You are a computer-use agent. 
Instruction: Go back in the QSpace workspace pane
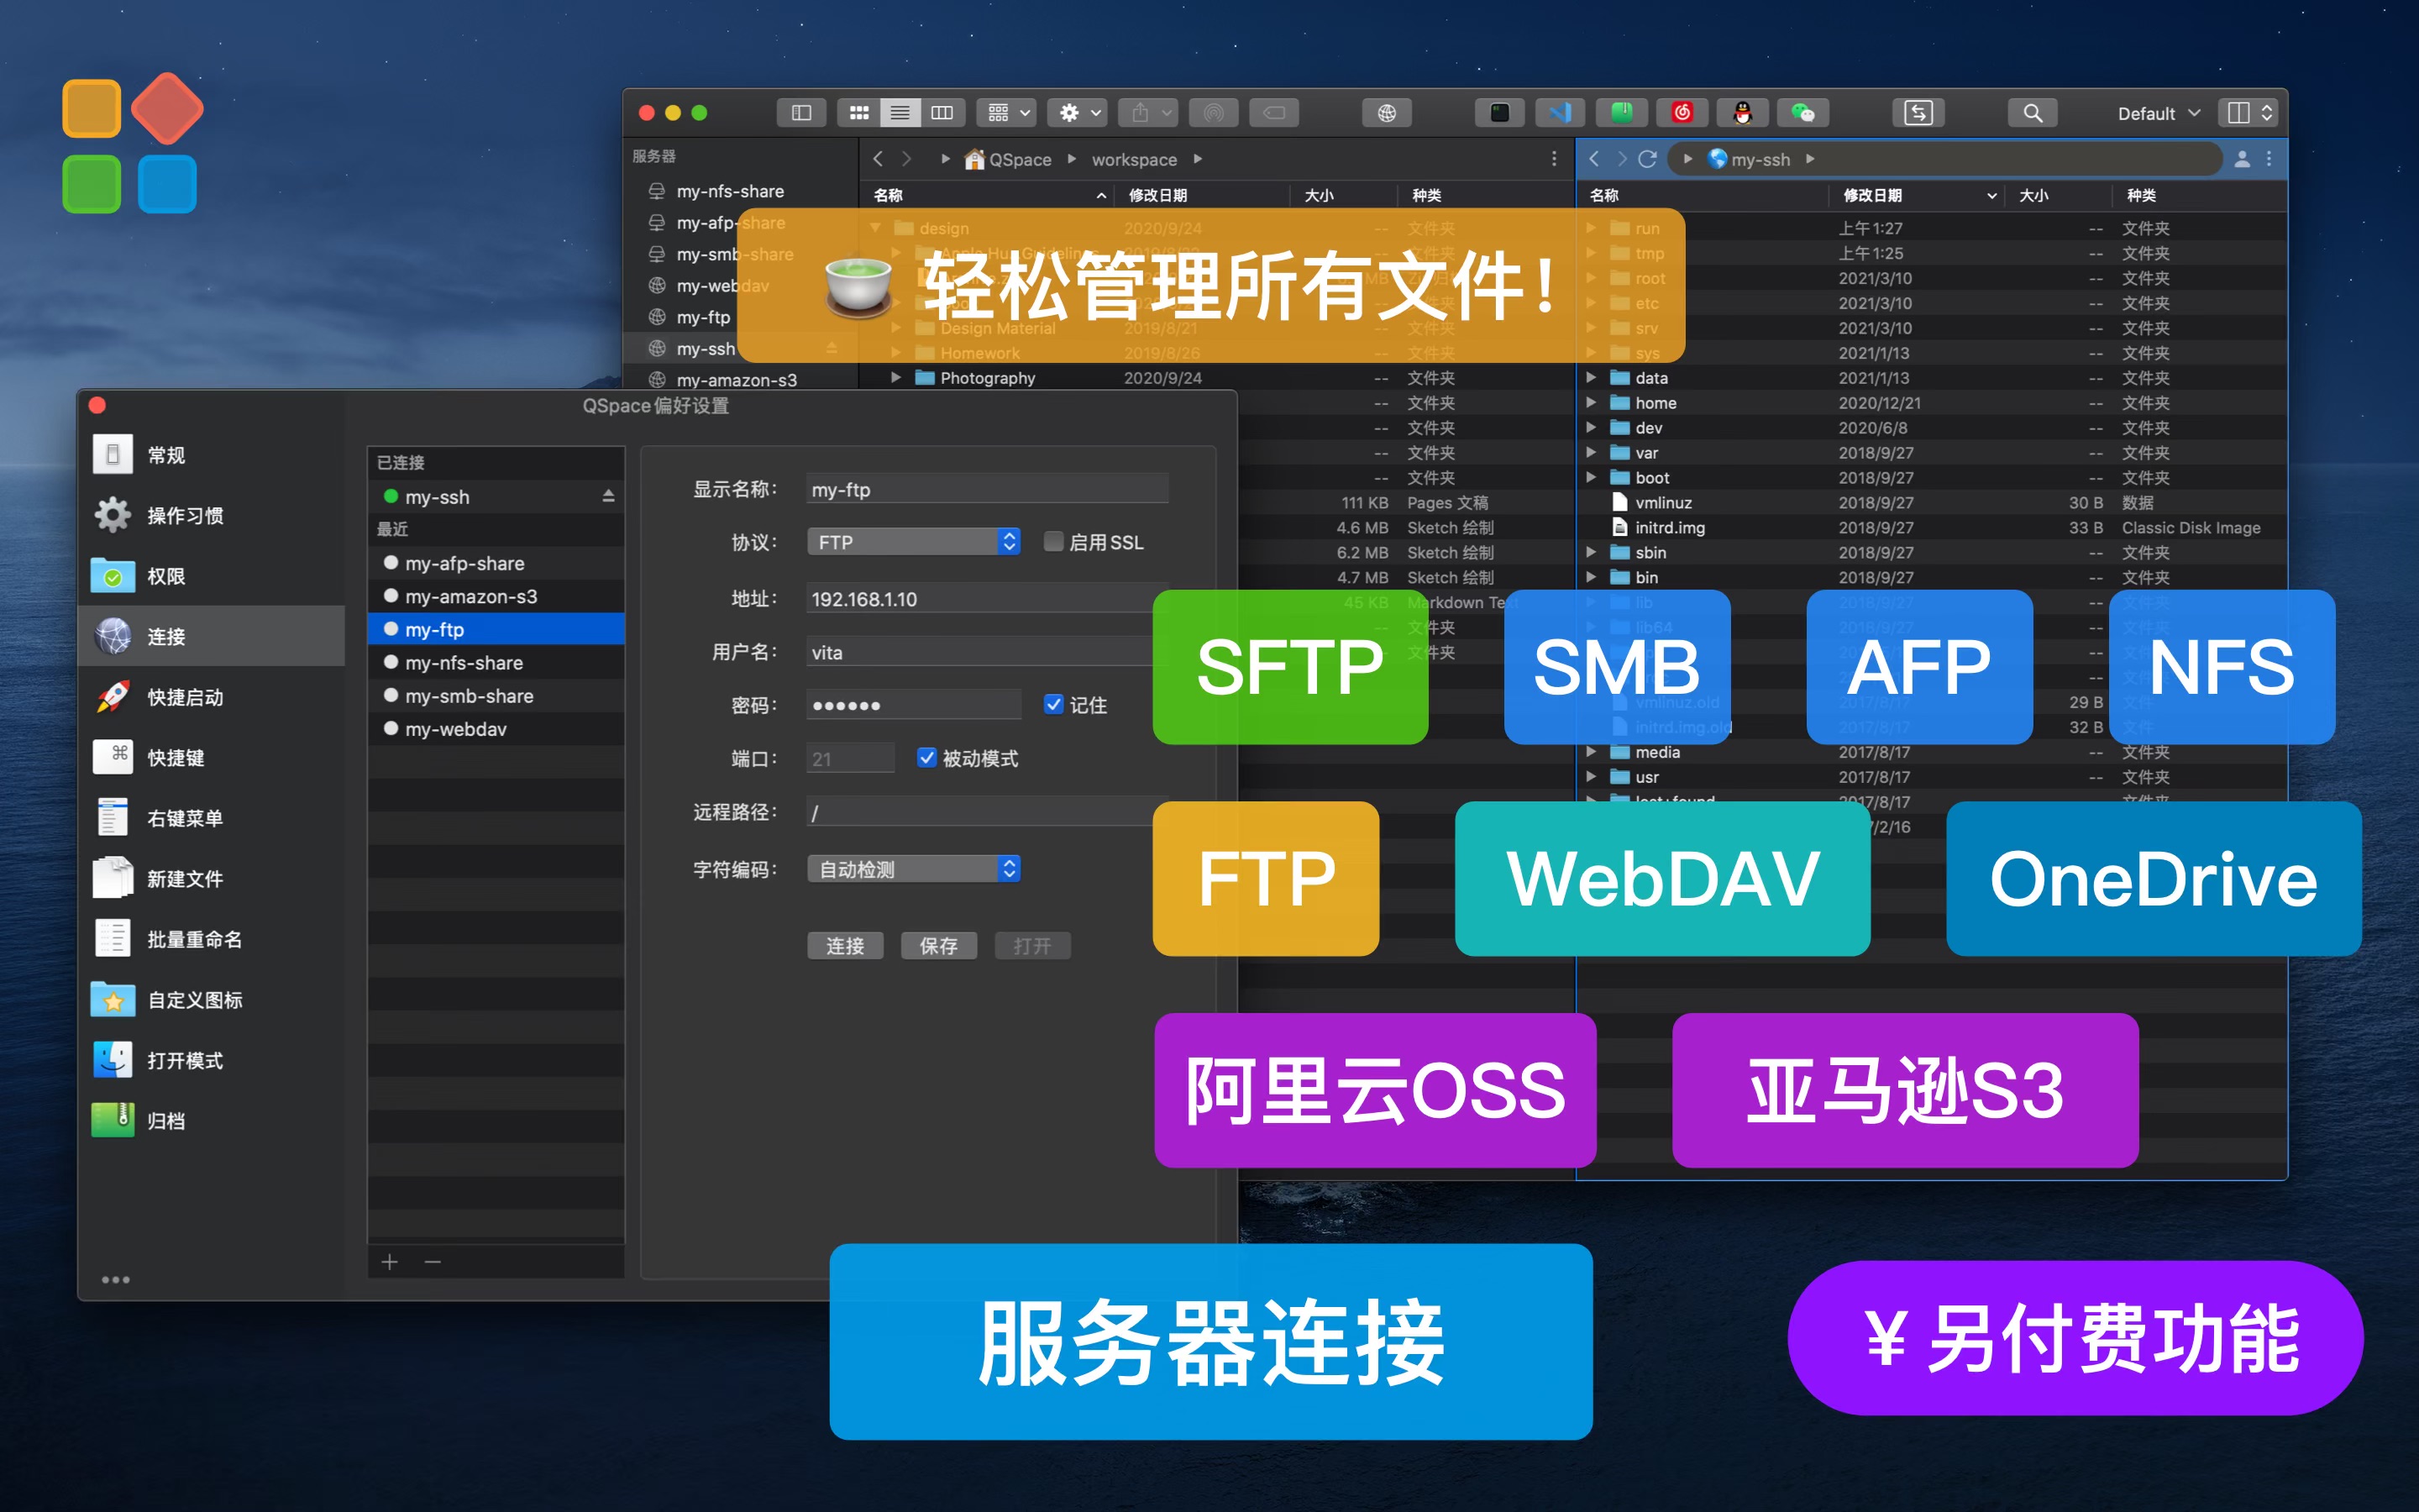878,159
